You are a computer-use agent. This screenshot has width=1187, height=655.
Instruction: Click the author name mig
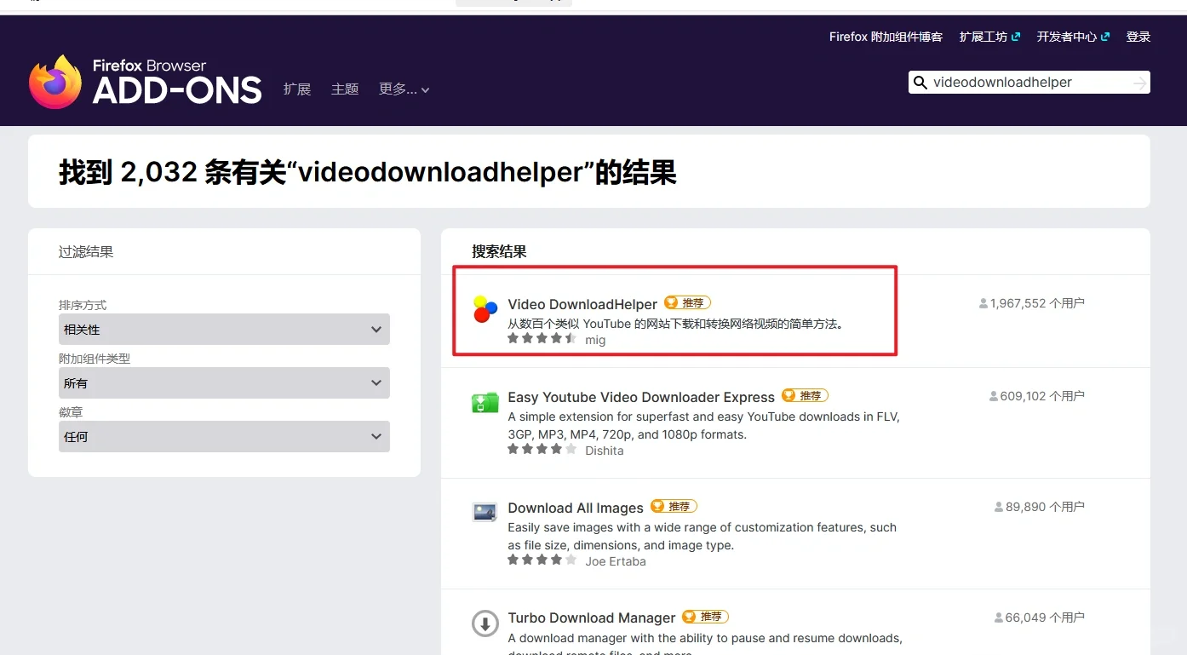tap(595, 339)
